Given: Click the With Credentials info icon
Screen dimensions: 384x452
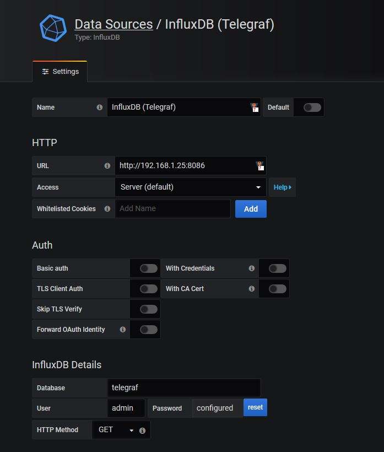Looking at the screenshot, I should click(252, 268).
